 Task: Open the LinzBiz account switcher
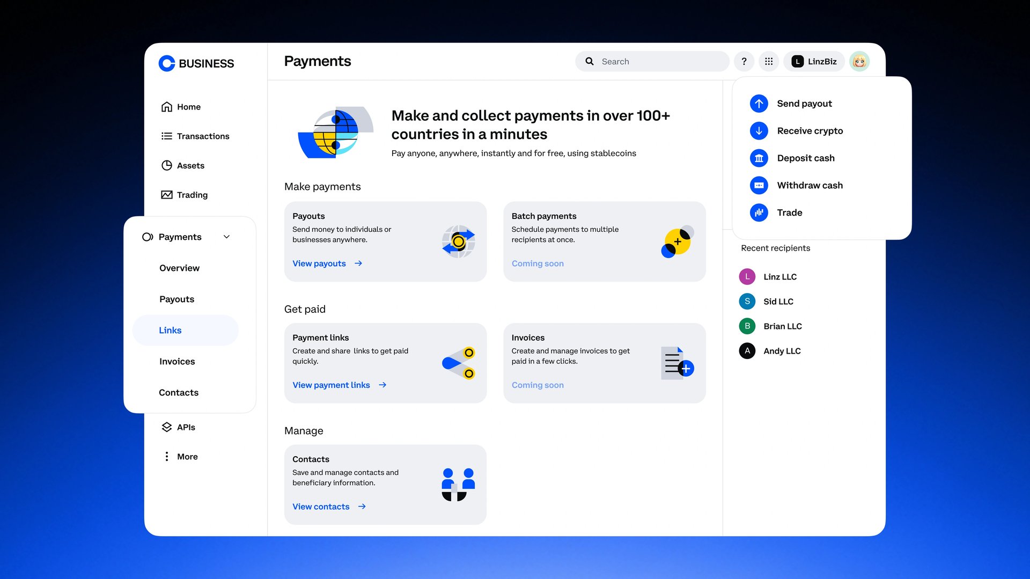(x=814, y=61)
